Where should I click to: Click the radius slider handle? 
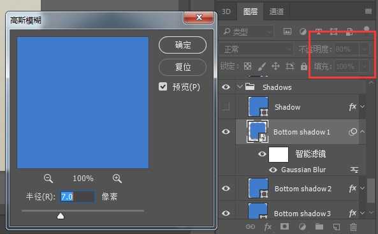[61, 216]
